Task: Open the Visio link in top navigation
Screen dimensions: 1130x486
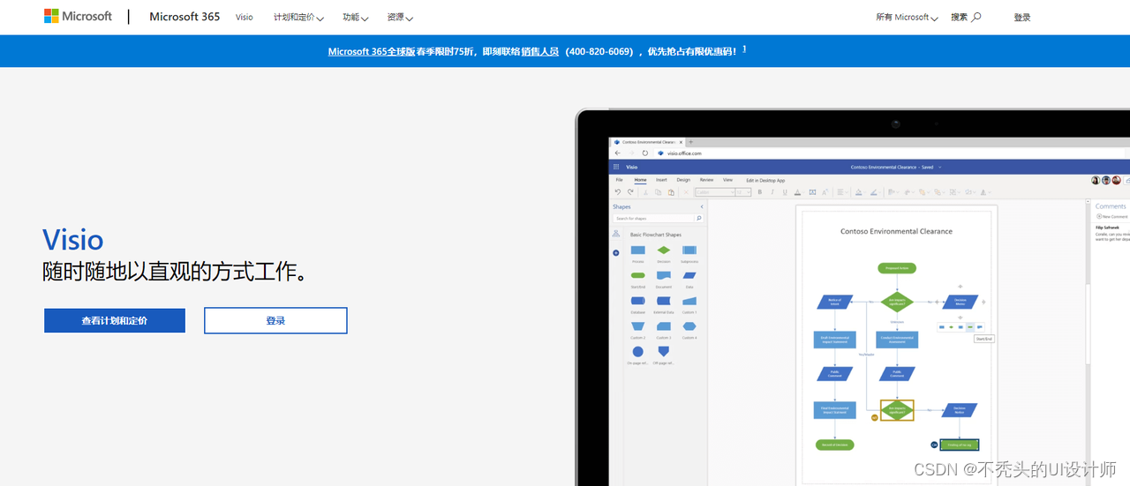Action: 244,17
